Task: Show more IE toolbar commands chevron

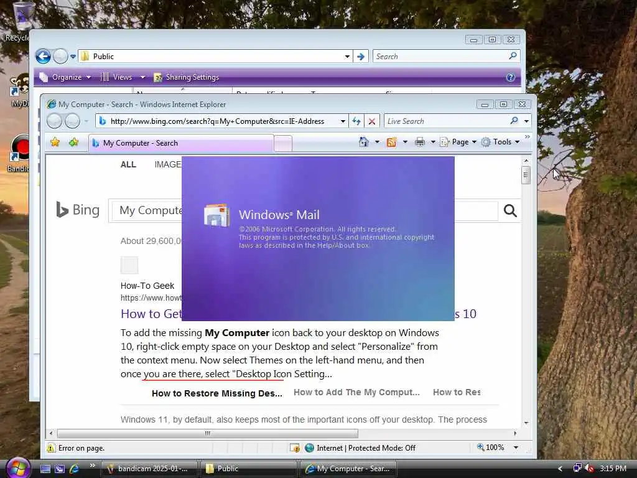Action: [x=528, y=137]
